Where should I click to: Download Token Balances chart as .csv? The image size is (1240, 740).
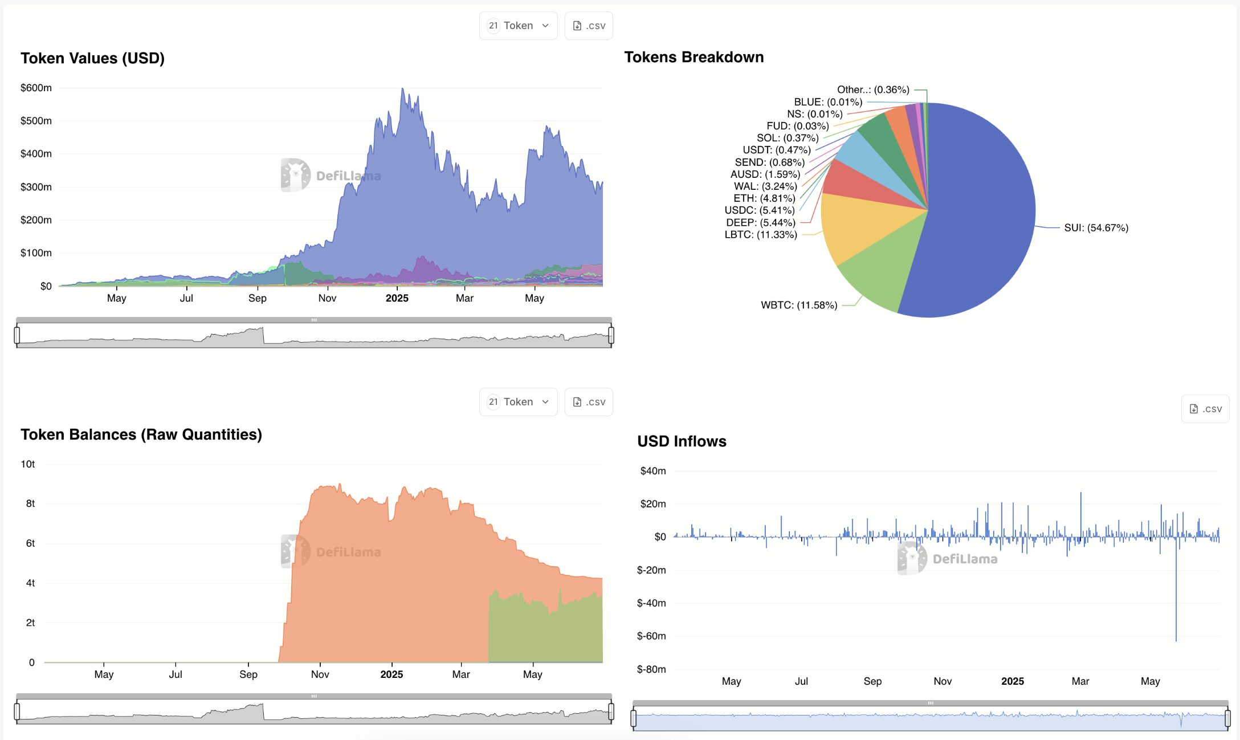click(x=589, y=402)
